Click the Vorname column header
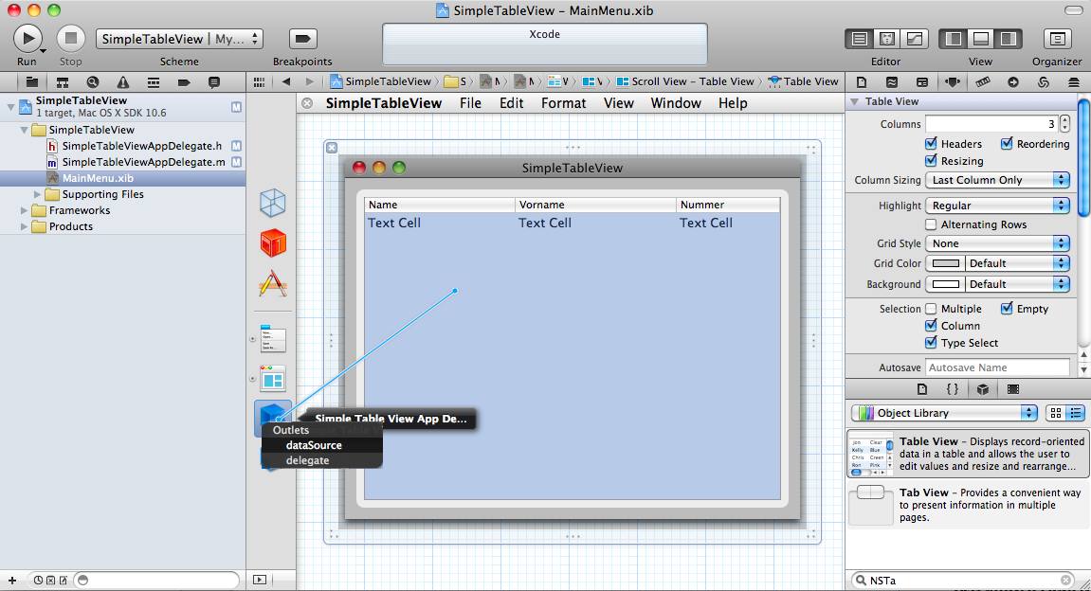This screenshot has width=1091, height=591. (541, 205)
